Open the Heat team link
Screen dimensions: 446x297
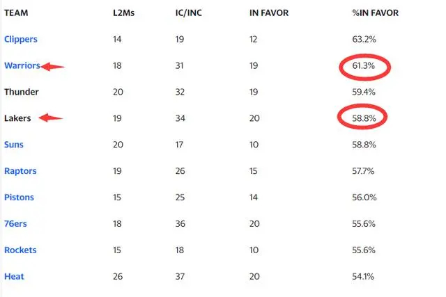coord(14,277)
